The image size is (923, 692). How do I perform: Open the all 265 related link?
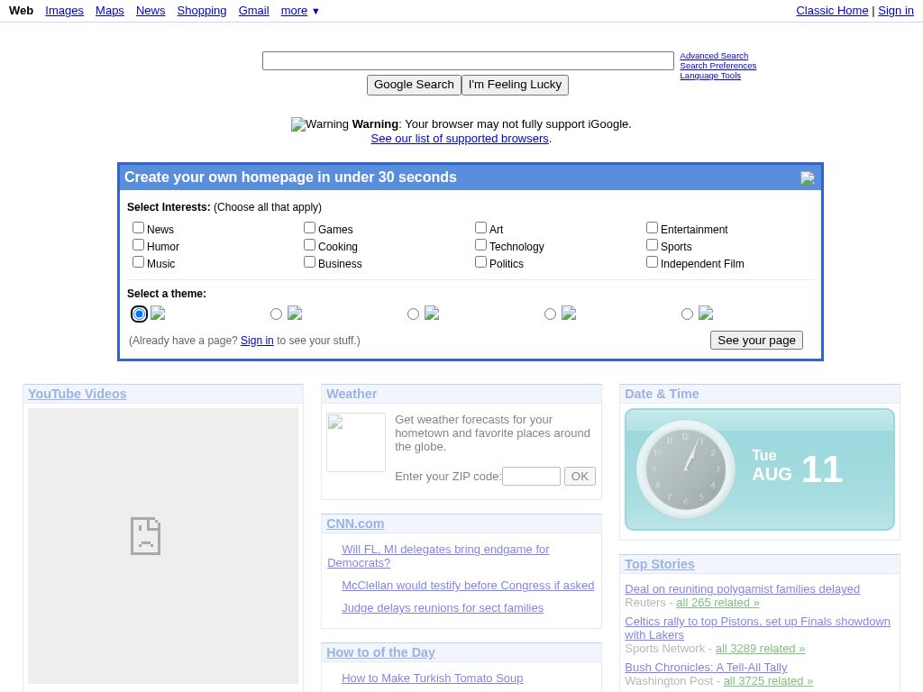tap(717, 603)
